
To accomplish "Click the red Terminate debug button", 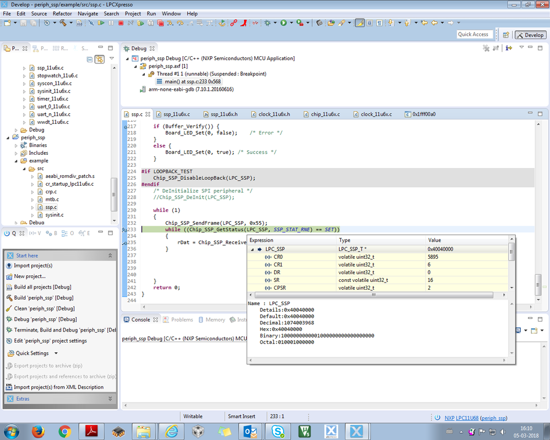I will (121, 23).
